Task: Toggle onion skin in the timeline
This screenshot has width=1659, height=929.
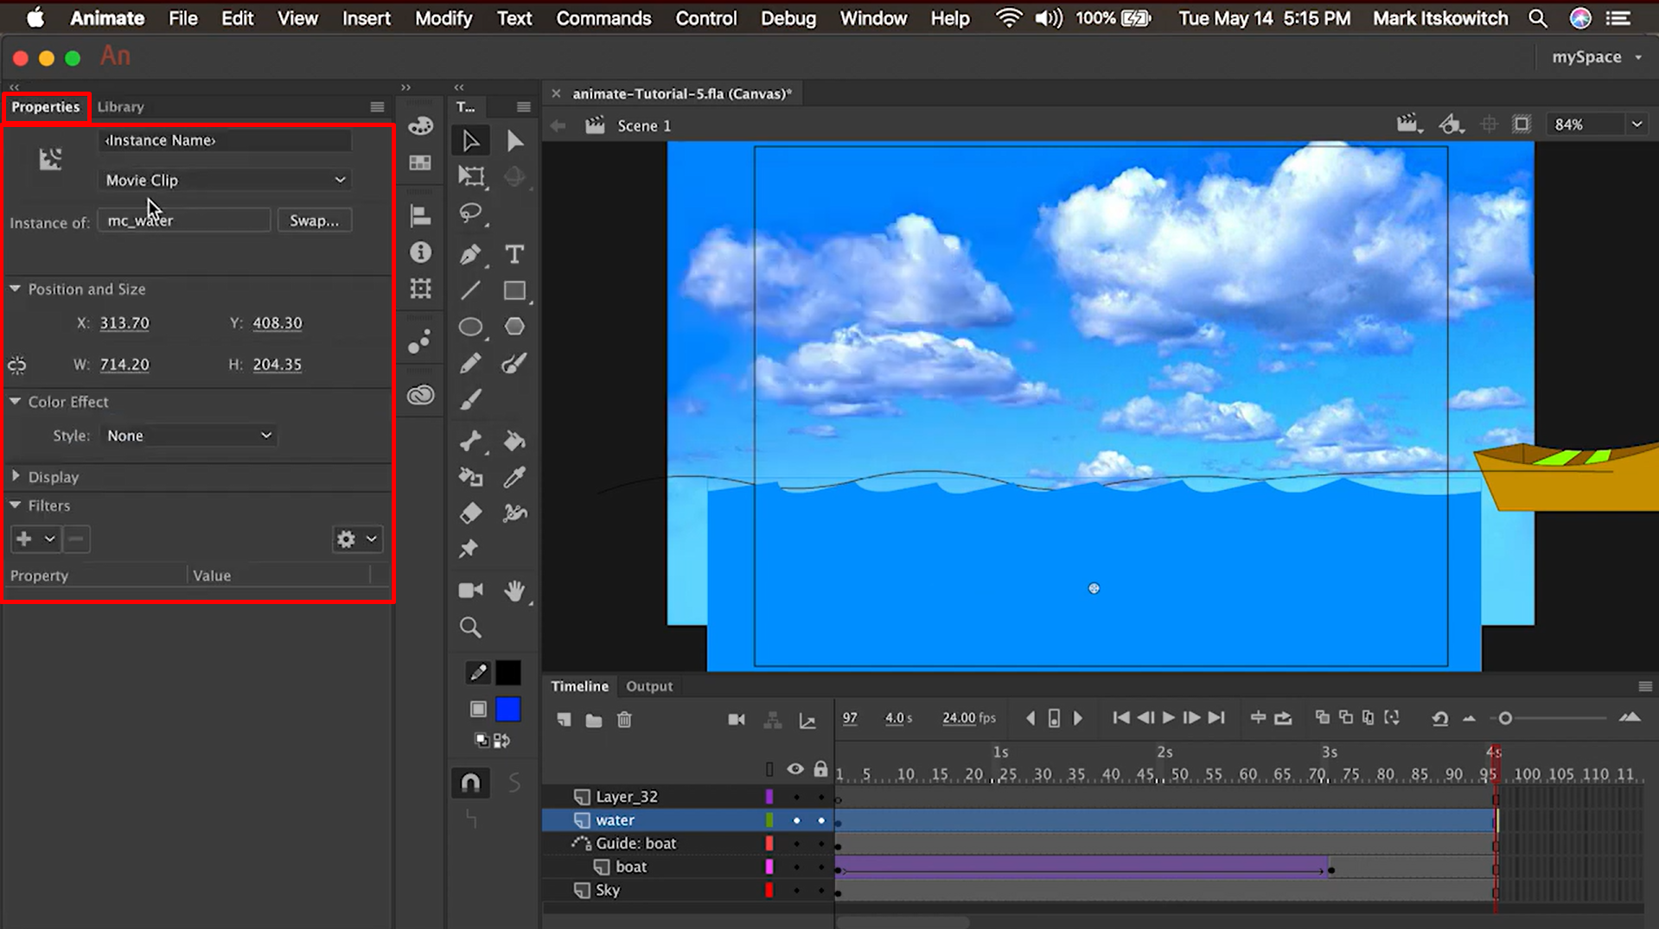Action: point(1322,718)
